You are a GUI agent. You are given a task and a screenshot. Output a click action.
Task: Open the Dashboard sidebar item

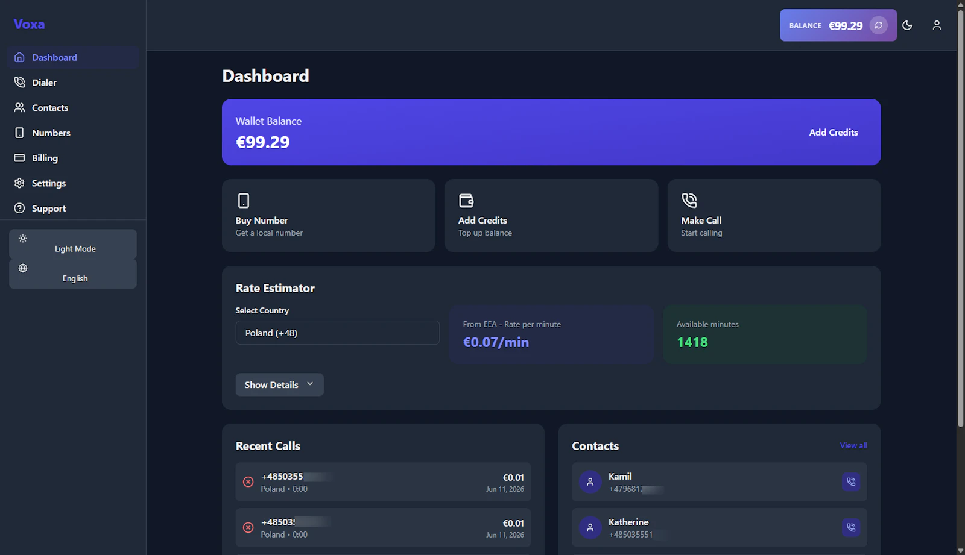click(x=73, y=57)
